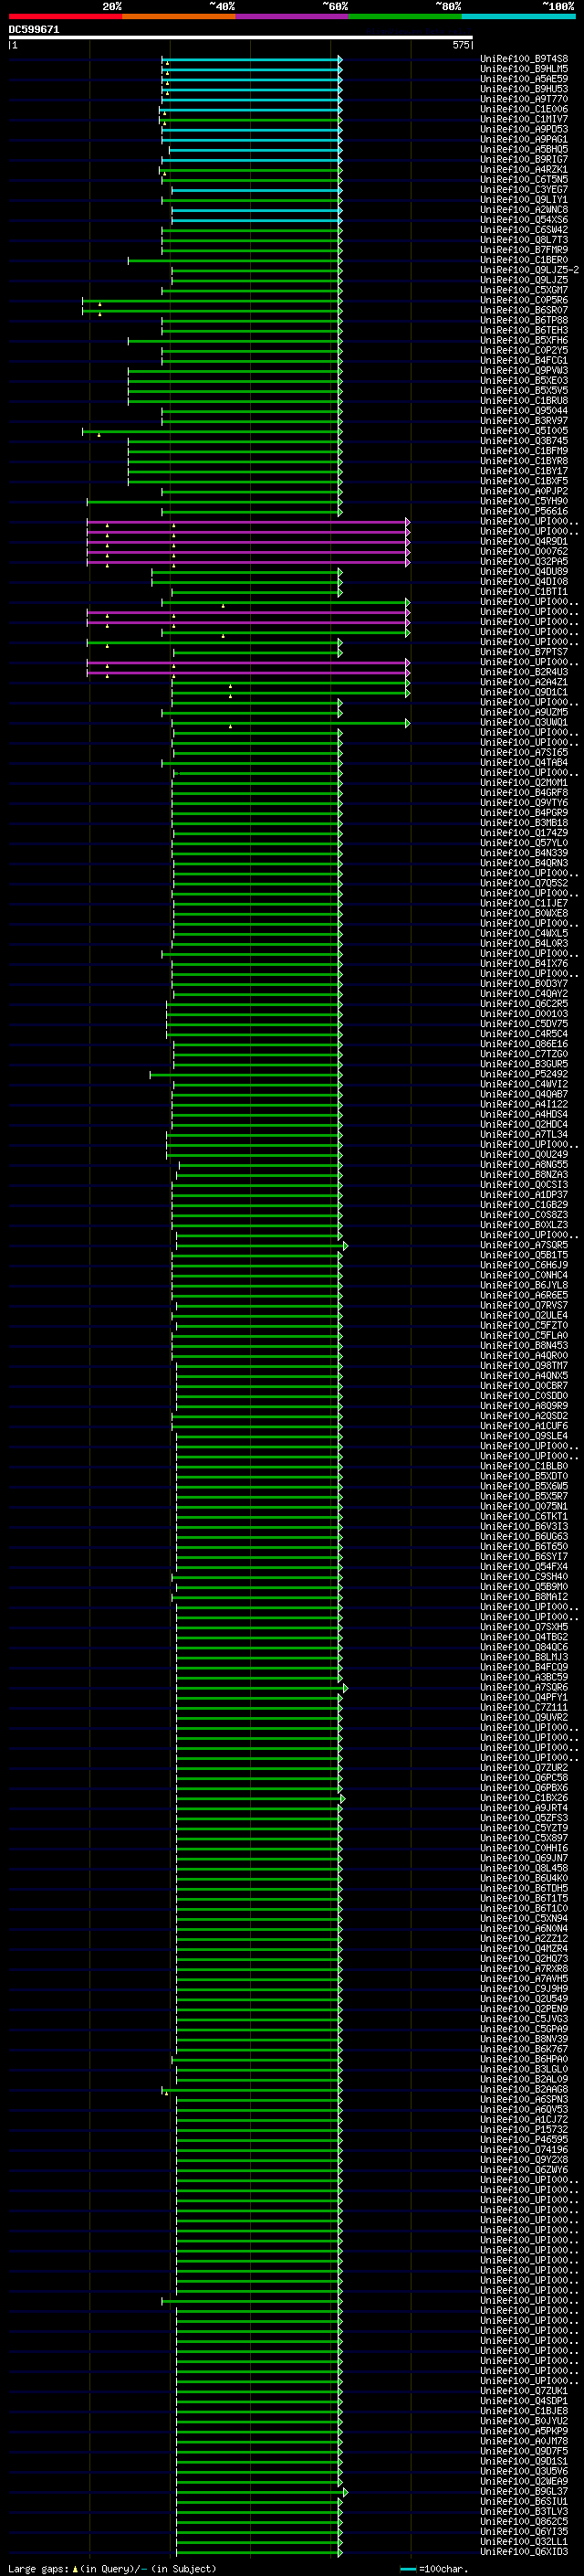Image resolution: width=584 pixels, height=2576 pixels.
Task: Select hit label UniRef100_A7SI65
Action: (524, 752)
